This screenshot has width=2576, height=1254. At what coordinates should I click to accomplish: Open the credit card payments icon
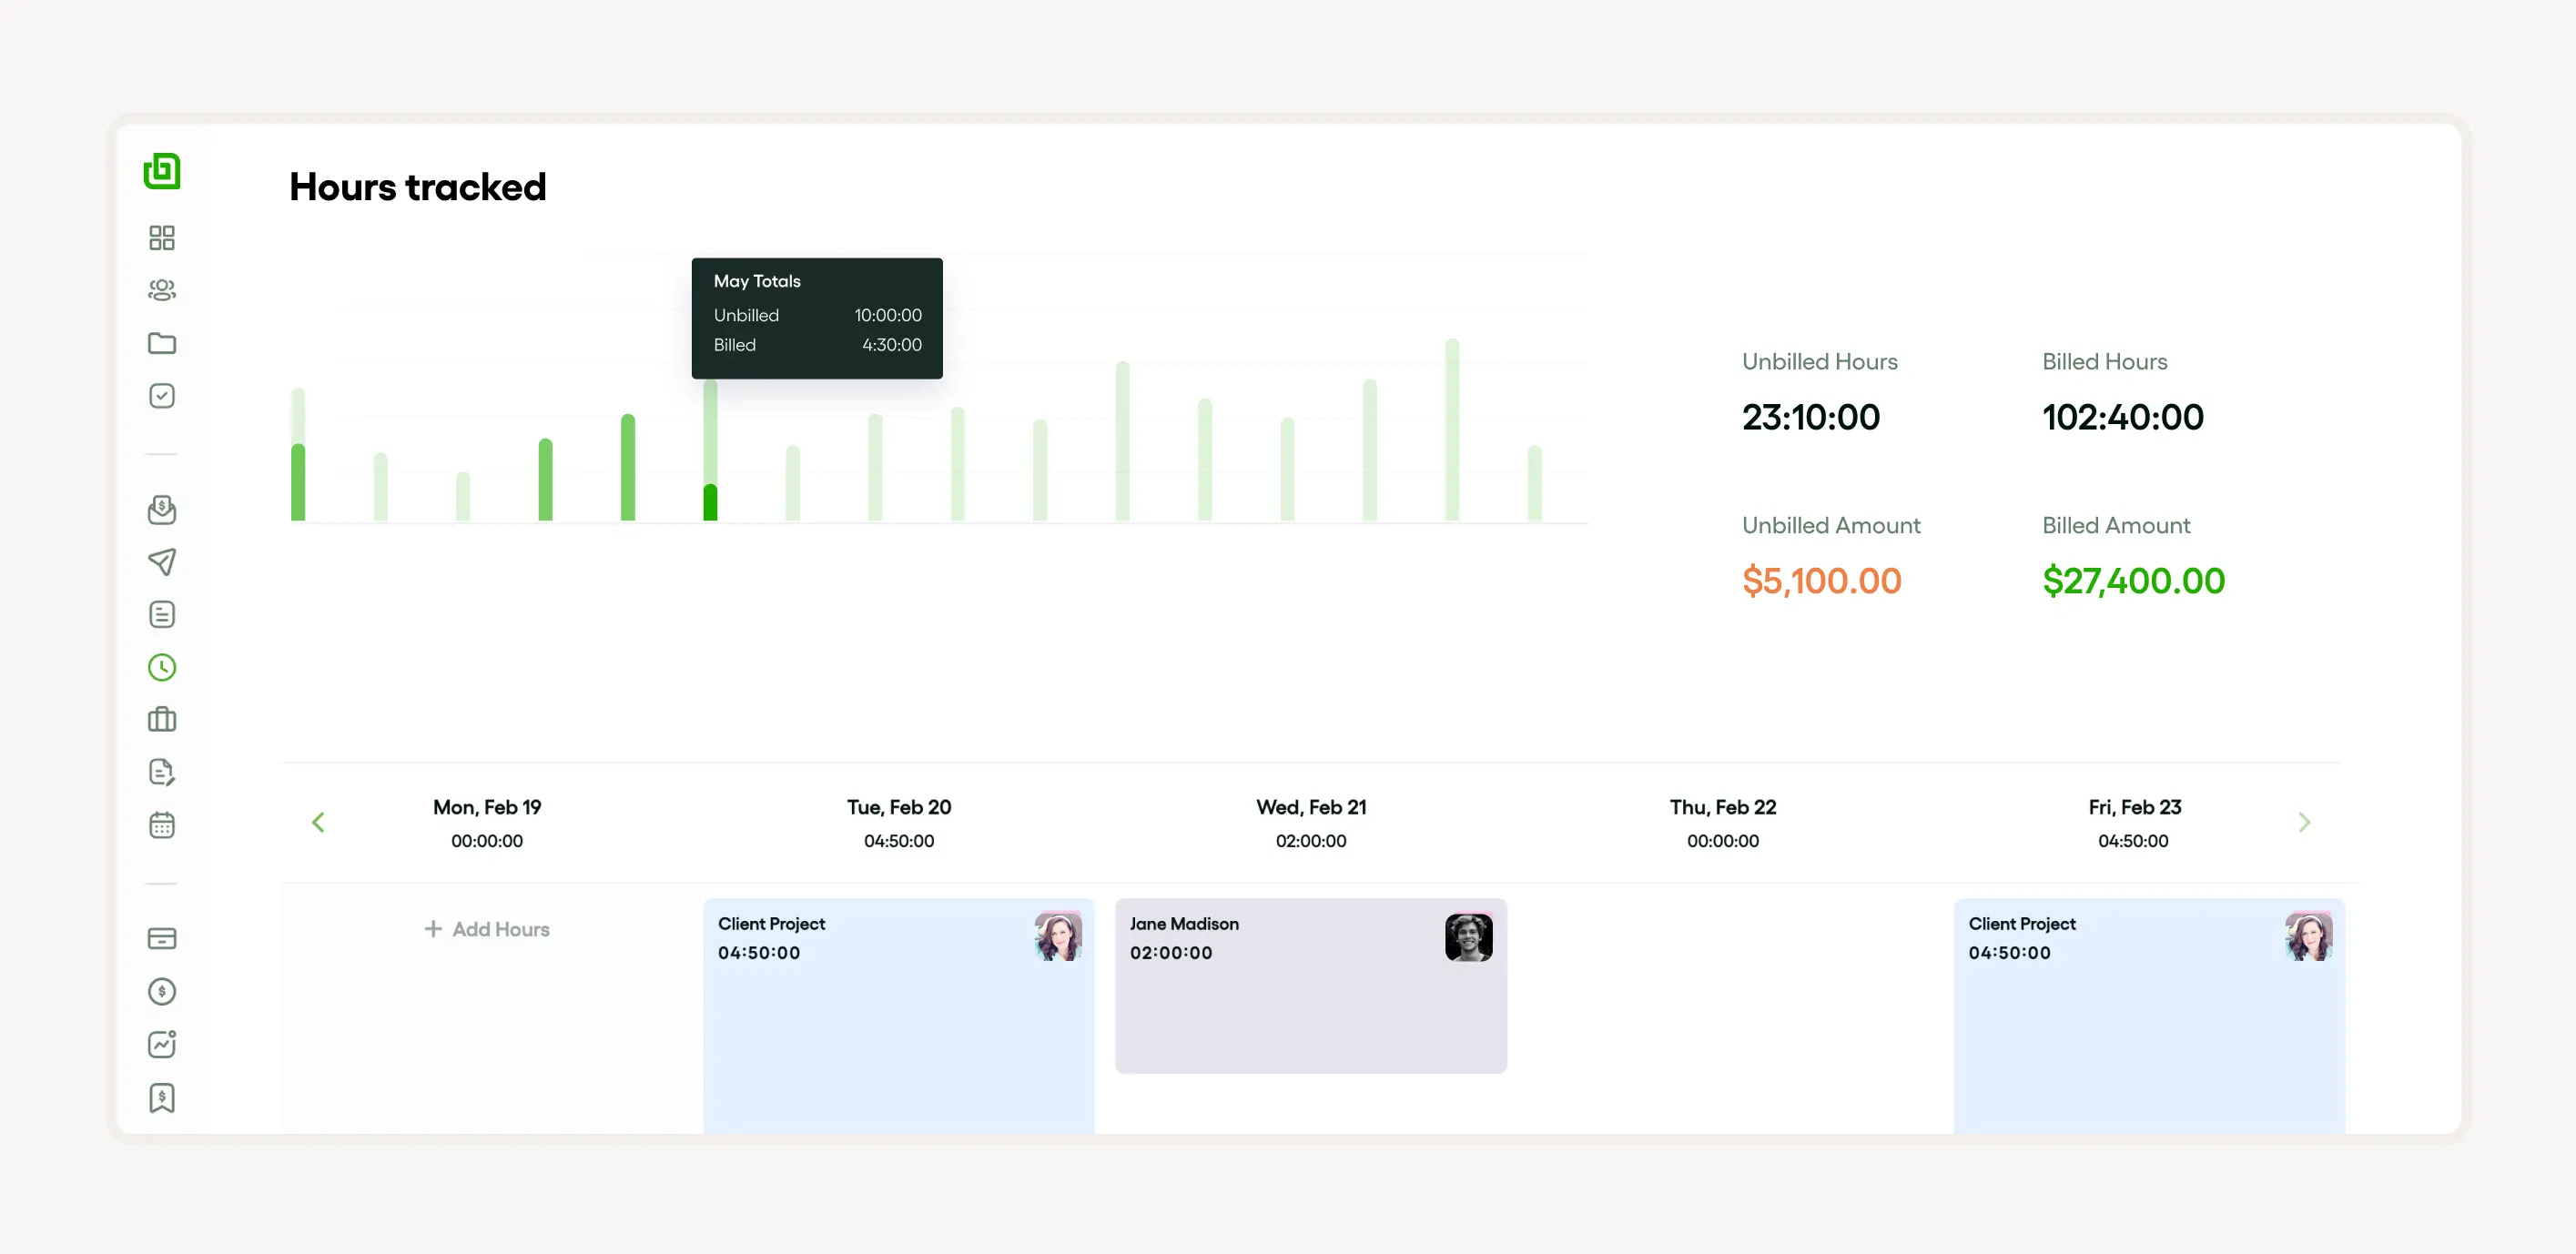[x=161, y=938]
